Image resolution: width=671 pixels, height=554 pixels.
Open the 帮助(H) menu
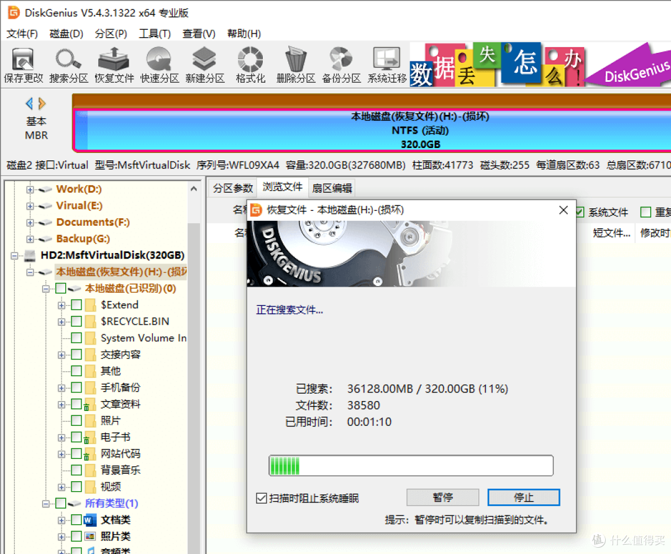244,34
